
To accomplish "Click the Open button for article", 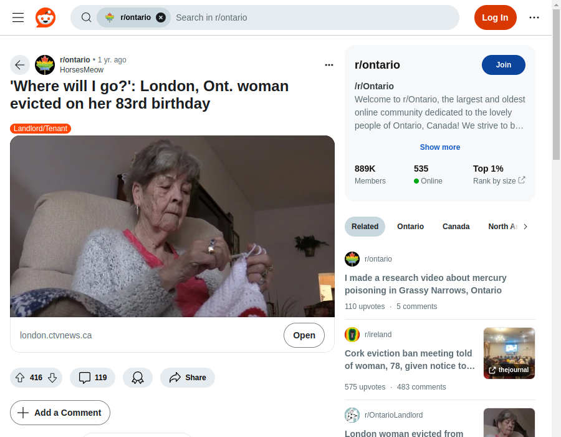I will 304,335.
